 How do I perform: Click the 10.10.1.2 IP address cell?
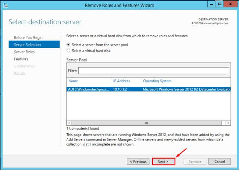tap(120, 89)
